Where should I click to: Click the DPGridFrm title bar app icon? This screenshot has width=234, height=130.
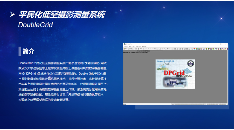(x=125, y=44)
